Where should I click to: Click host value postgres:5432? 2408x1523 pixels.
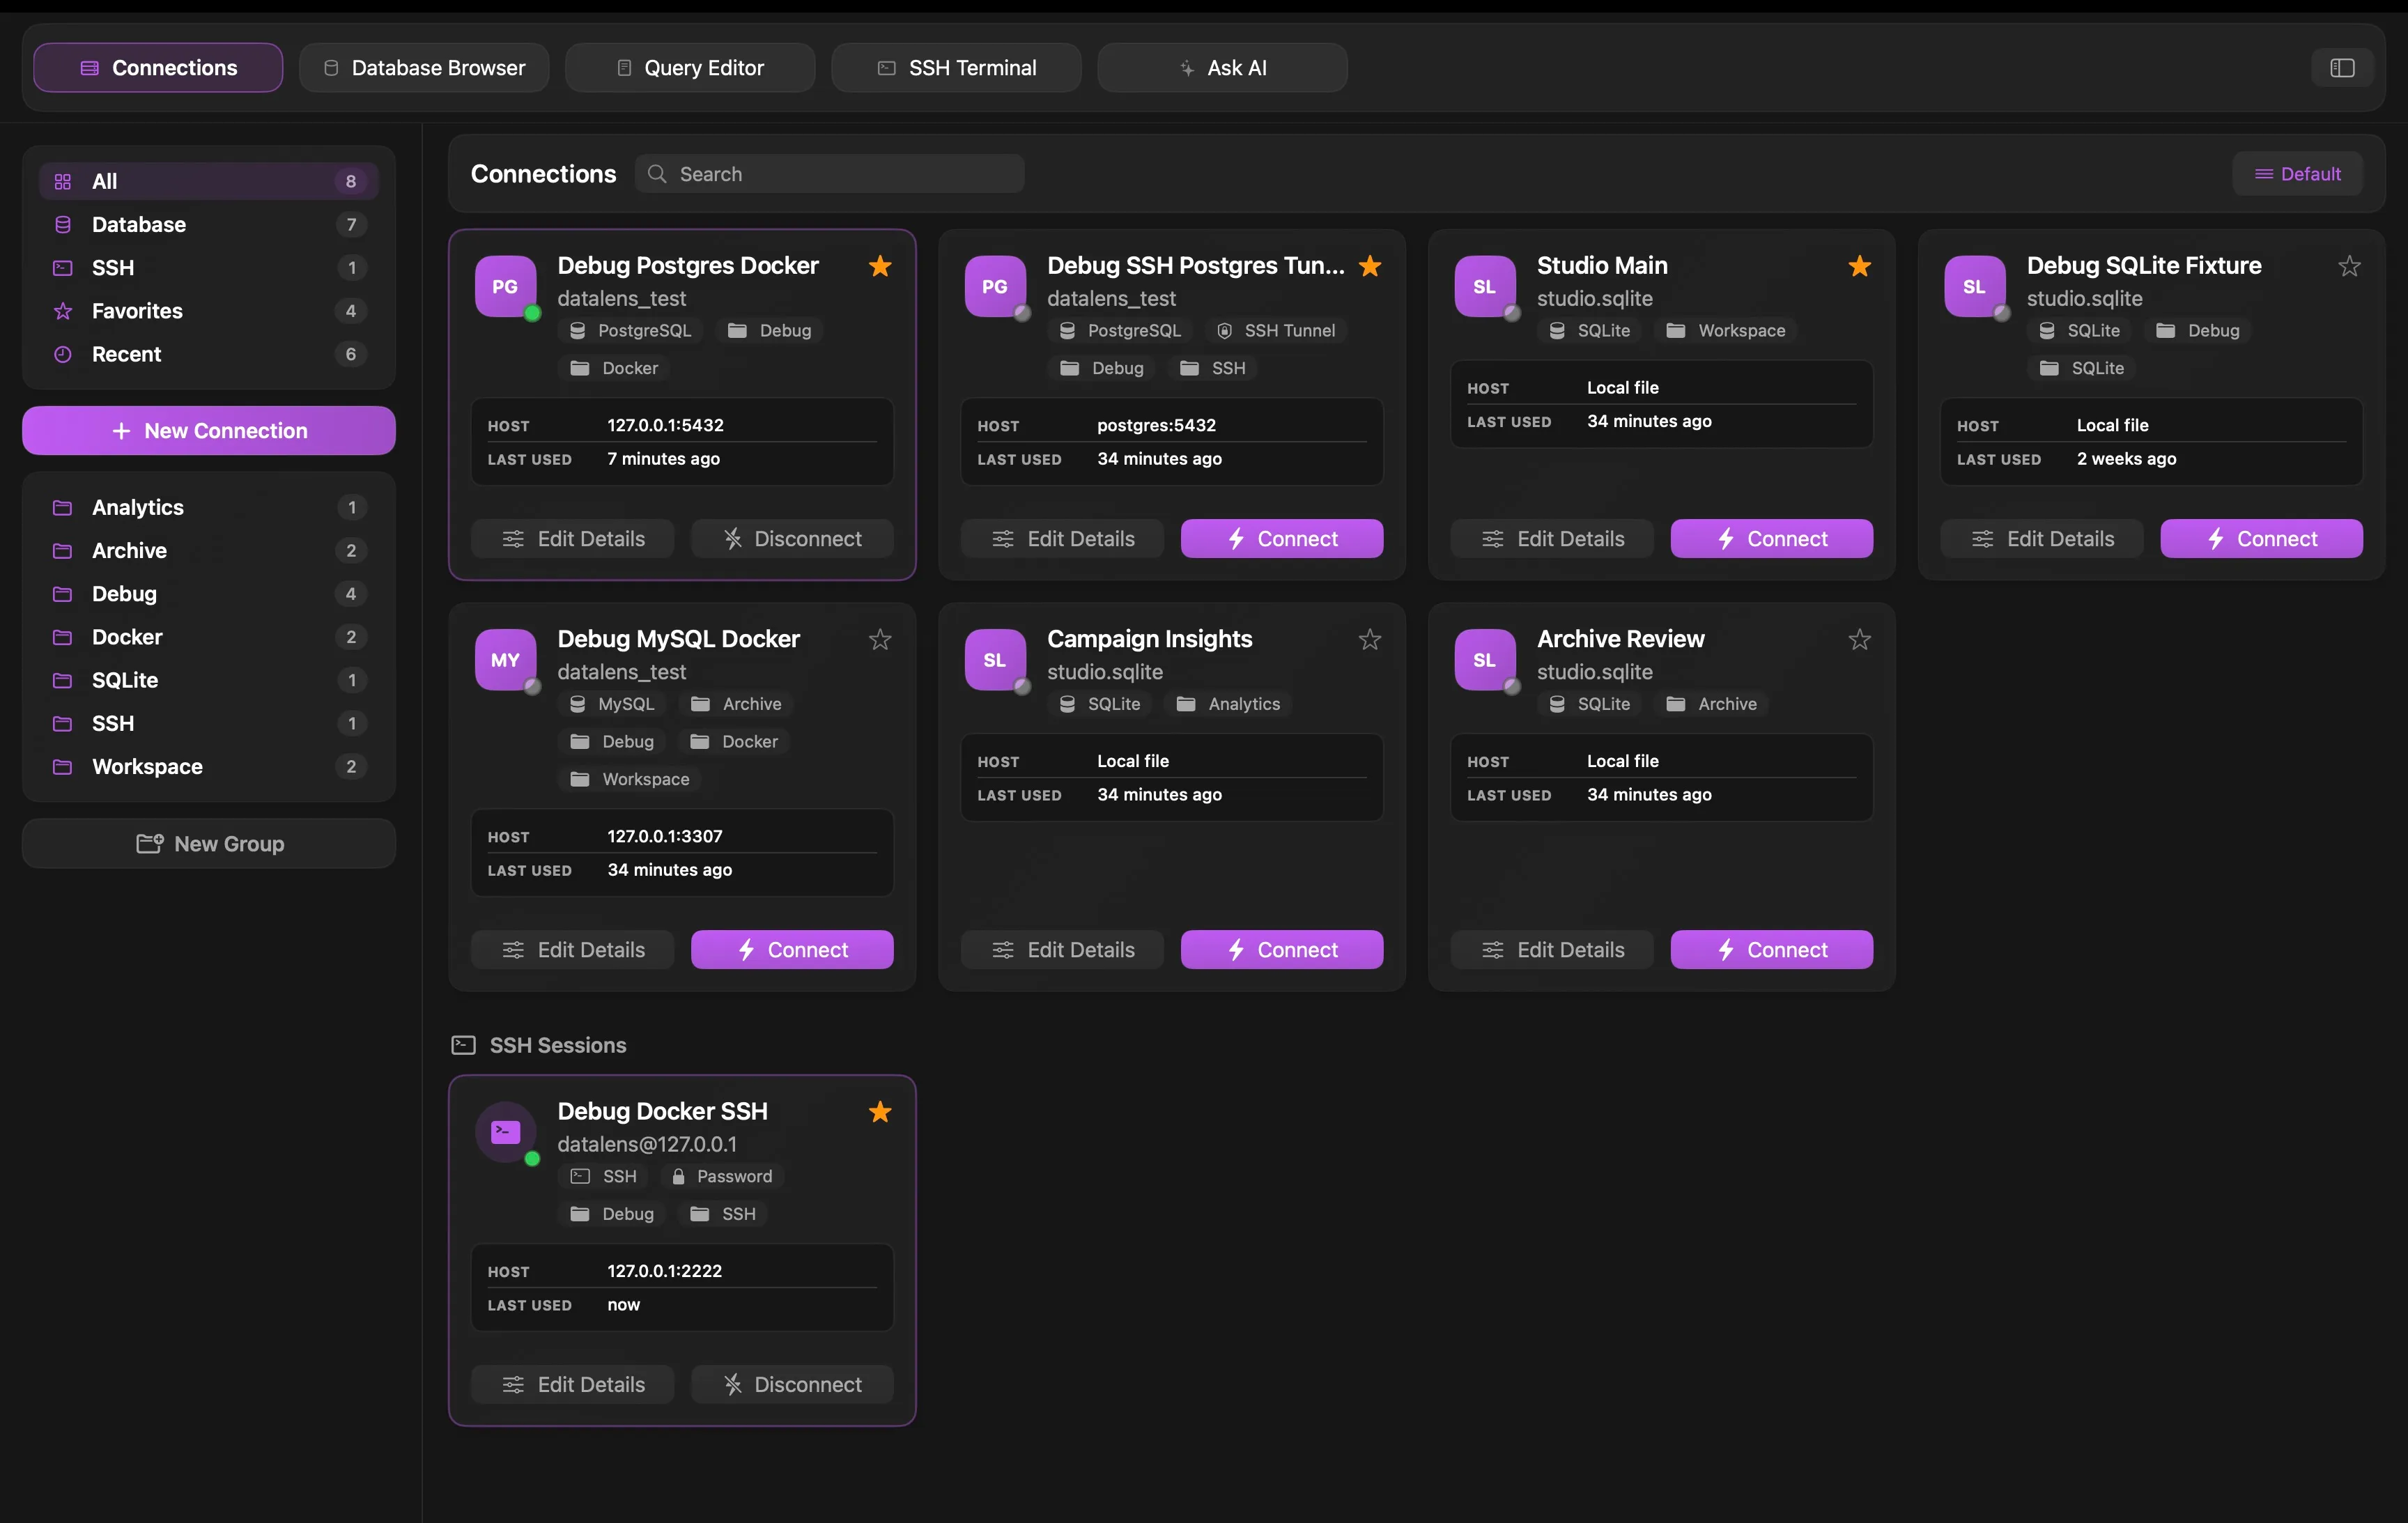pos(1156,425)
